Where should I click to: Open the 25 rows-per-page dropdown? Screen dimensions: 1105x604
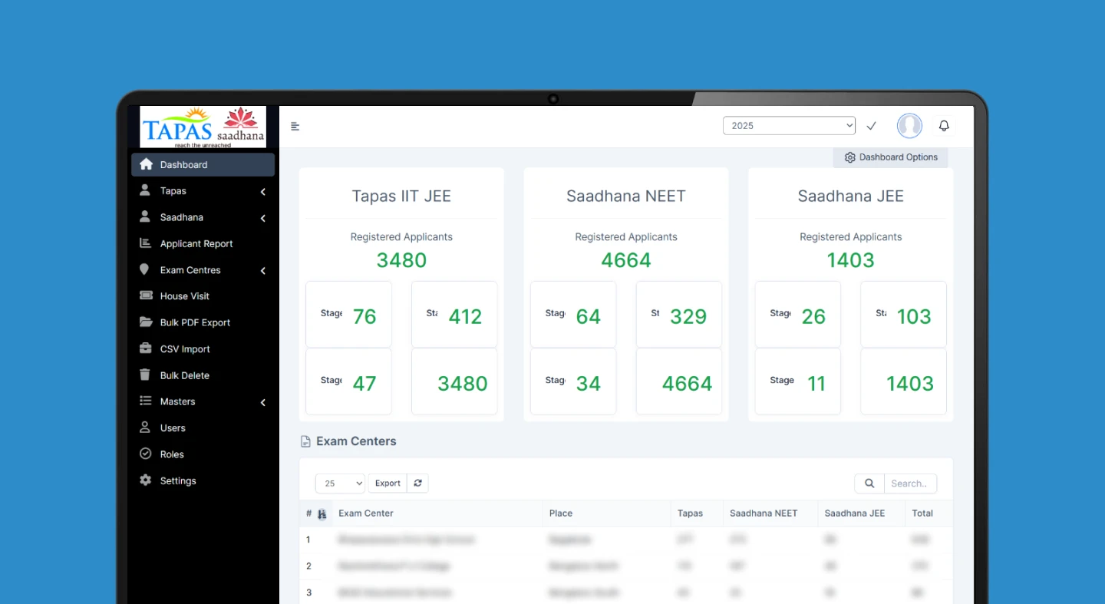(x=339, y=484)
